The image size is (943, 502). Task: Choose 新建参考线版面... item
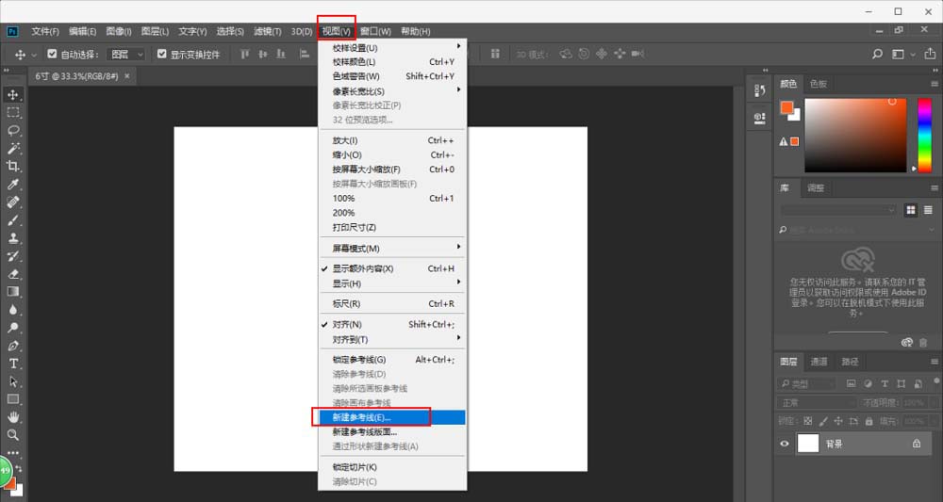pos(392,431)
